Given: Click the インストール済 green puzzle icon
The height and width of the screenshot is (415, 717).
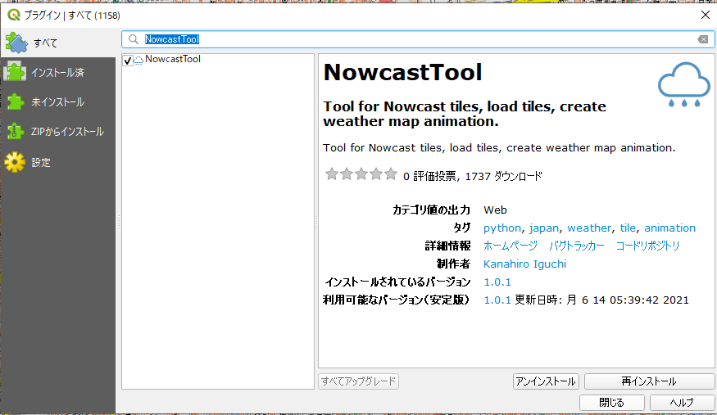Looking at the screenshot, I should (15, 72).
